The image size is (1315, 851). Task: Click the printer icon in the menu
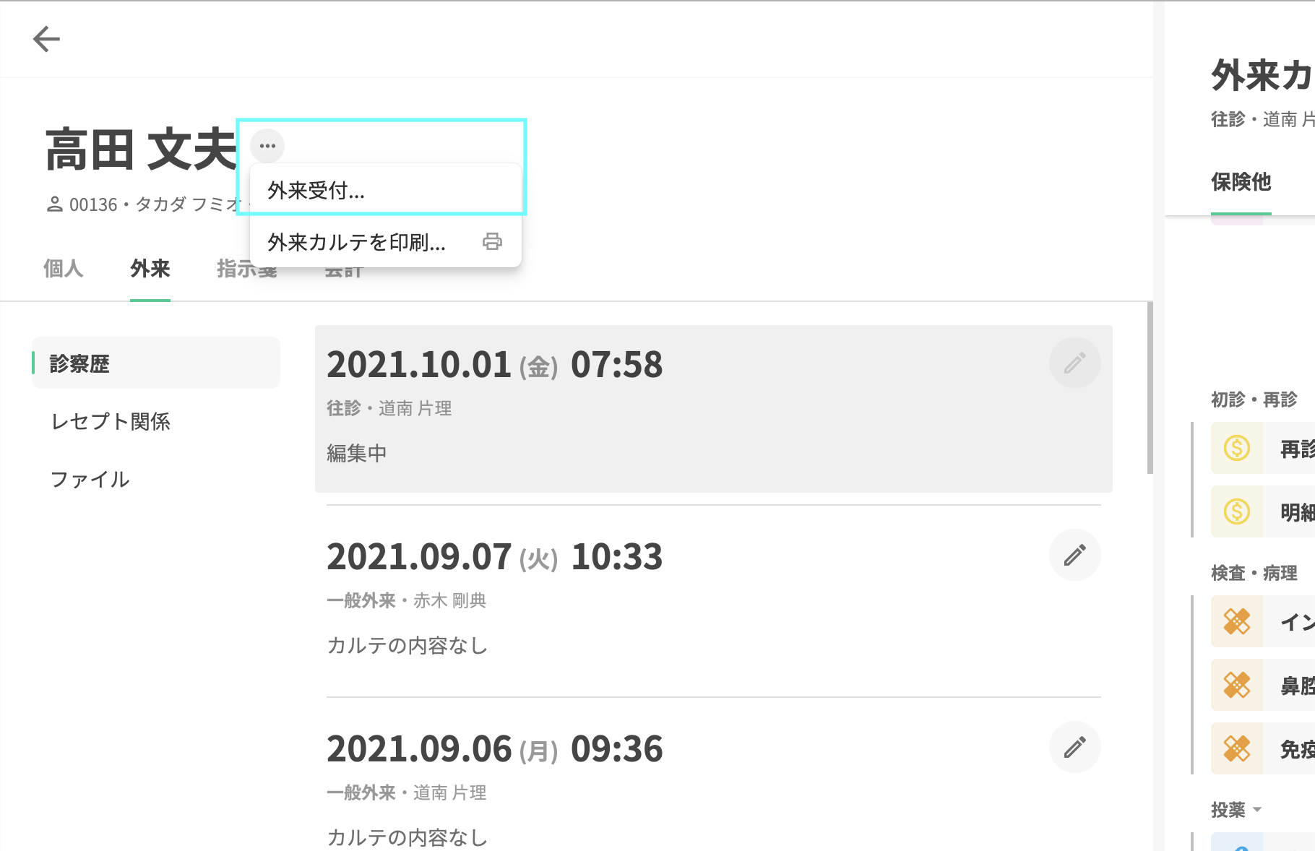(492, 241)
